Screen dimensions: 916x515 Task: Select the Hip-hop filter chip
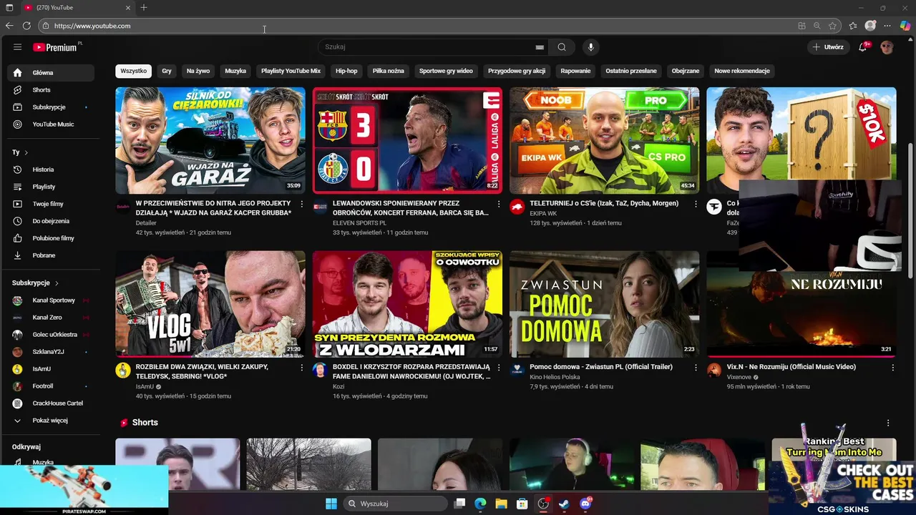(346, 71)
